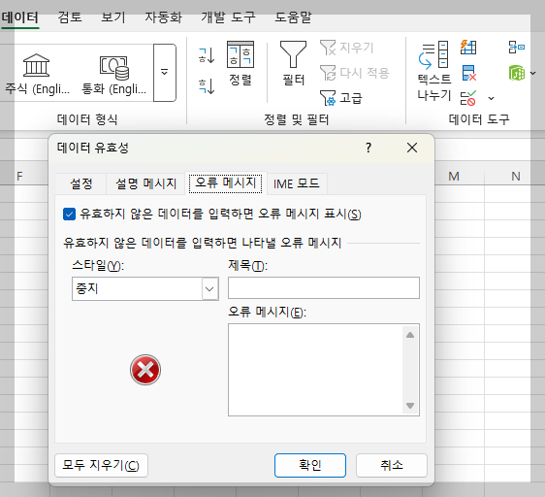Select the Stocks (주식) data type
The height and width of the screenshot is (497, 545).
37,74
